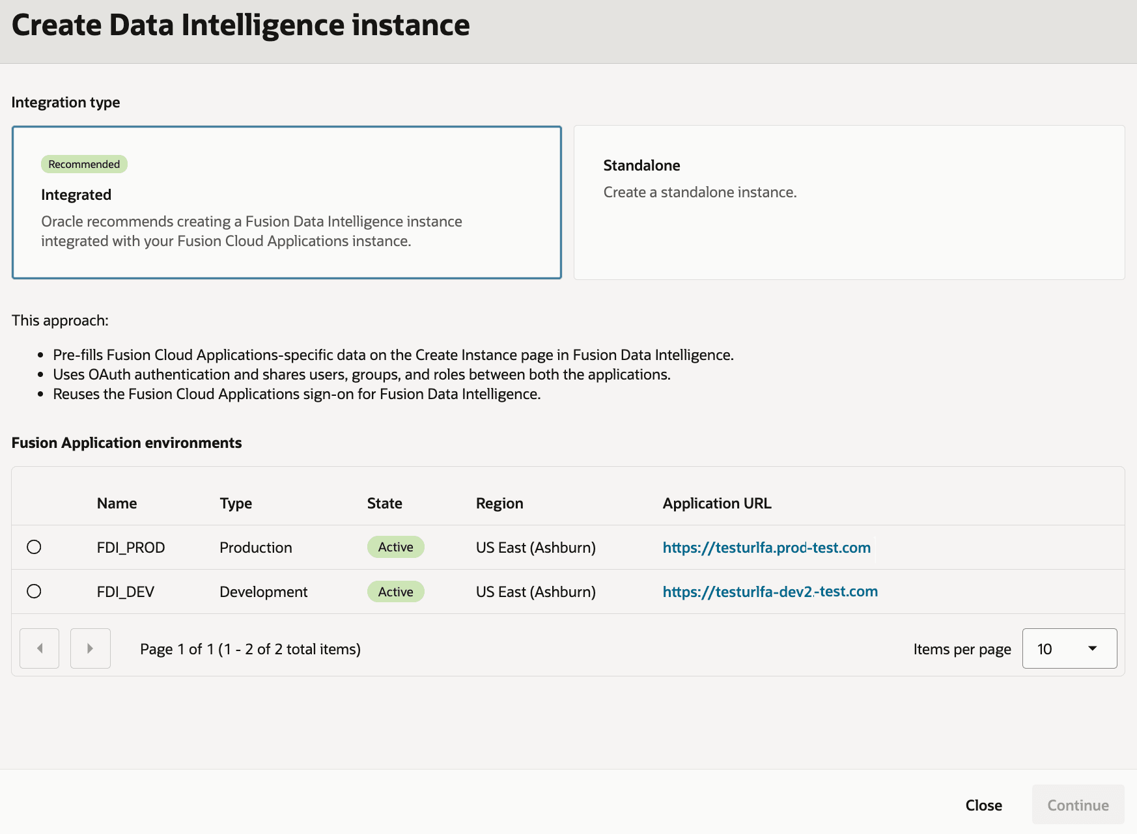Open the testurlfa-dev2-test.com link

(x=770, y=591)
